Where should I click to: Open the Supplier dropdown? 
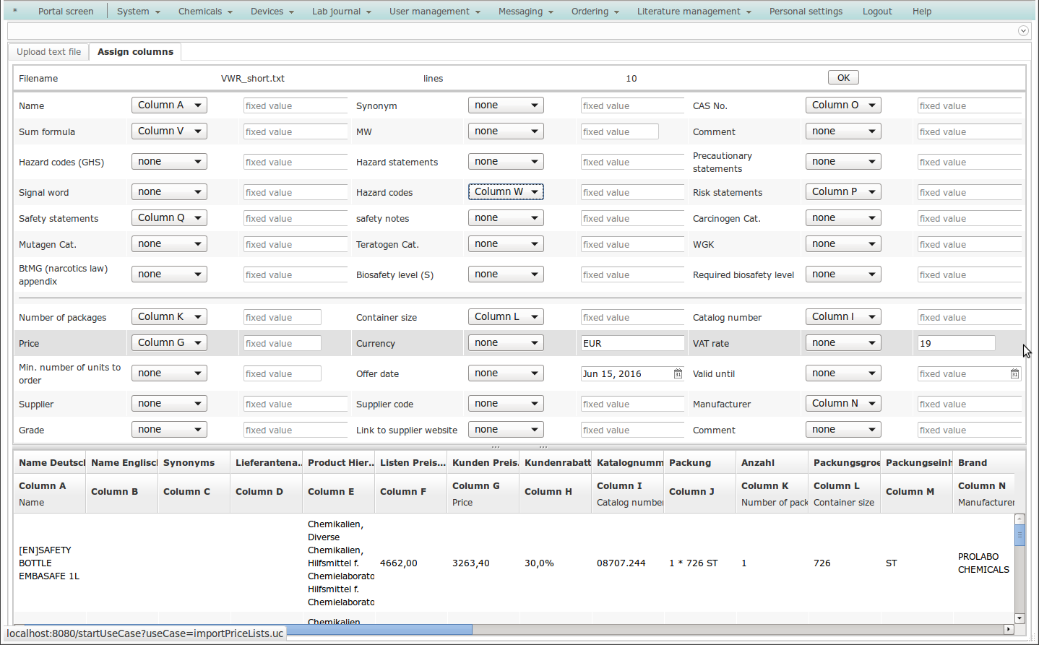tap(169, 403)
